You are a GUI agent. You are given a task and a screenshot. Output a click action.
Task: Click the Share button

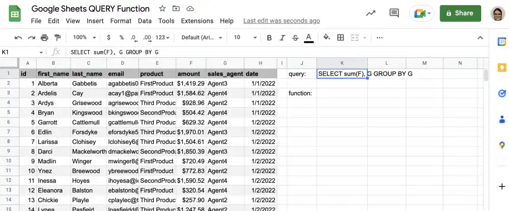pyautogui.click(x=460, y=13)
